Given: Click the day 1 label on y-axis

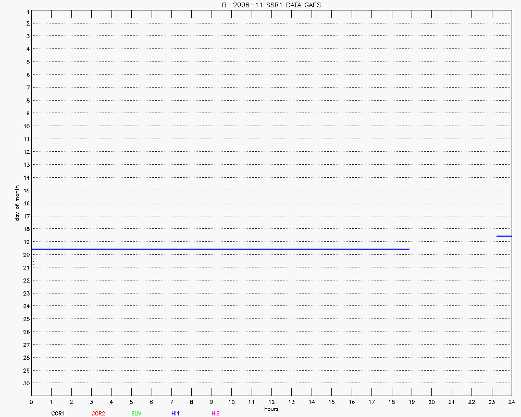Looking at the screenshot, I should point(27,11).
